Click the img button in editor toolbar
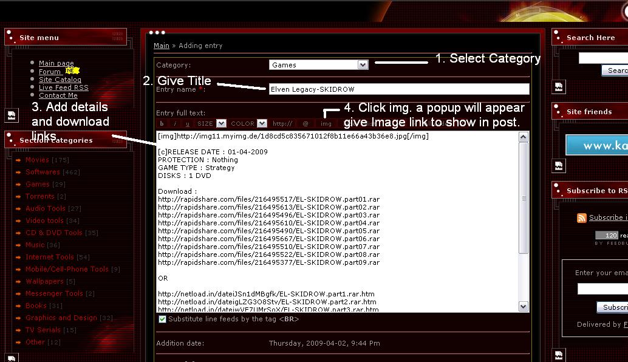Screen dimensions: 628x362 [326, 123]
